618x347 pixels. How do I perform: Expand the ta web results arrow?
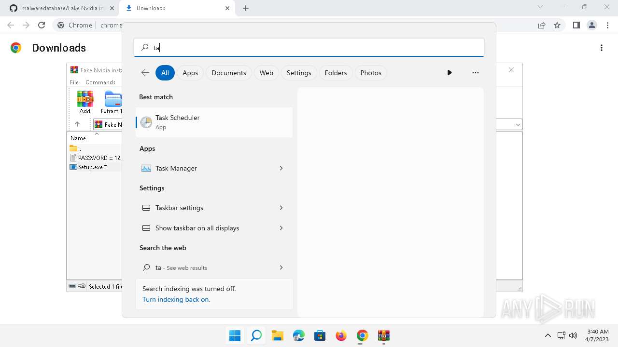pos(281,267)
